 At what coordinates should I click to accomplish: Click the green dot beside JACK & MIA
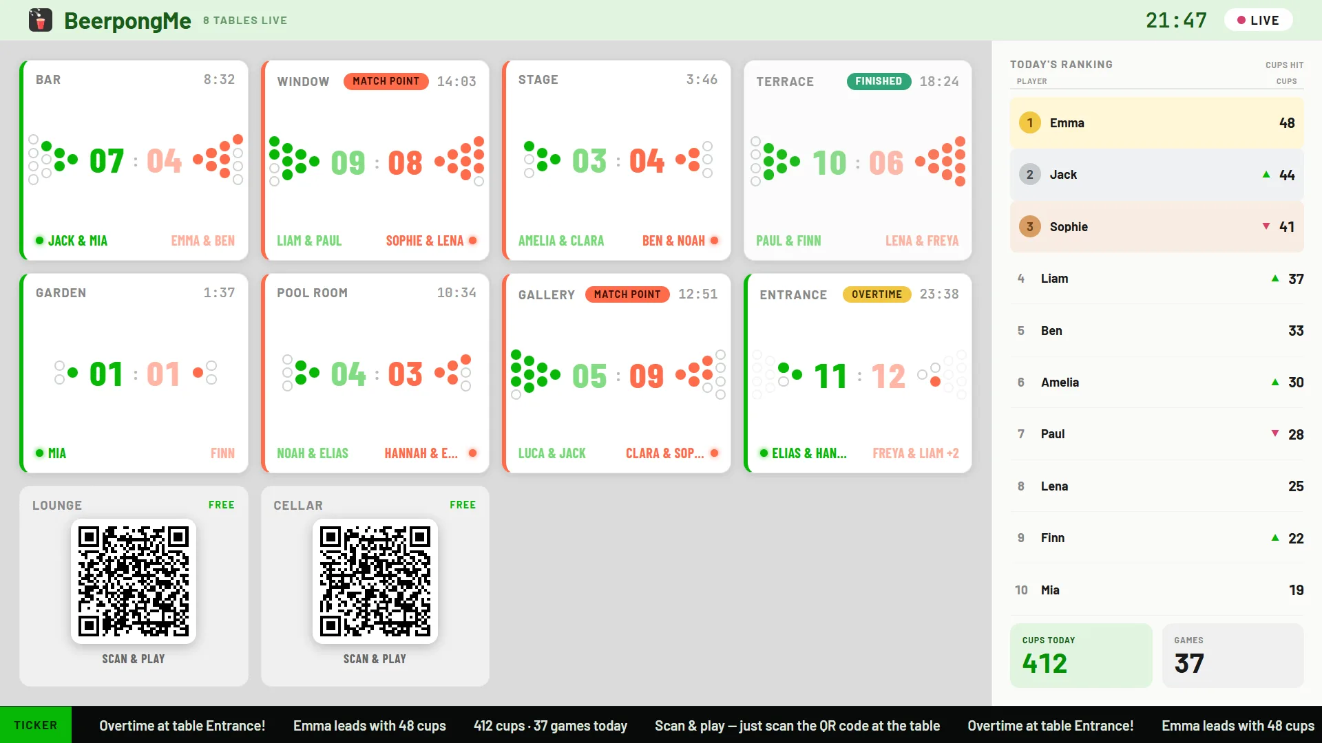pos(39,241)
